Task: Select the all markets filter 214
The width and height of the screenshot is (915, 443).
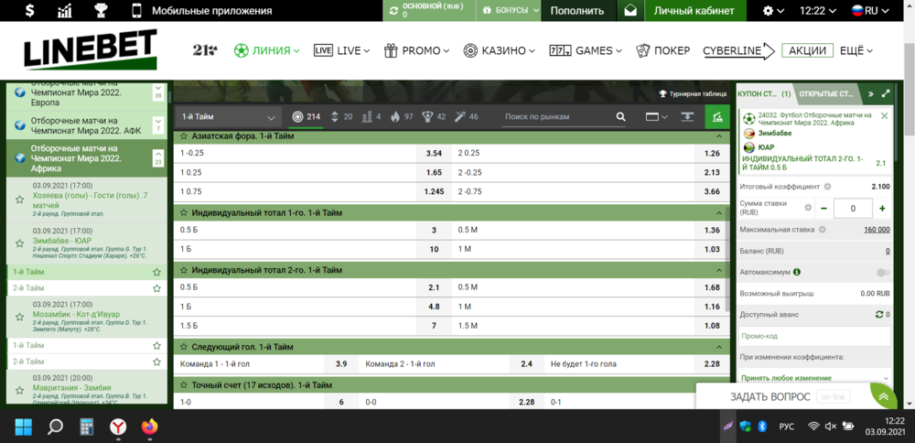Action: (x=306, y=117)
